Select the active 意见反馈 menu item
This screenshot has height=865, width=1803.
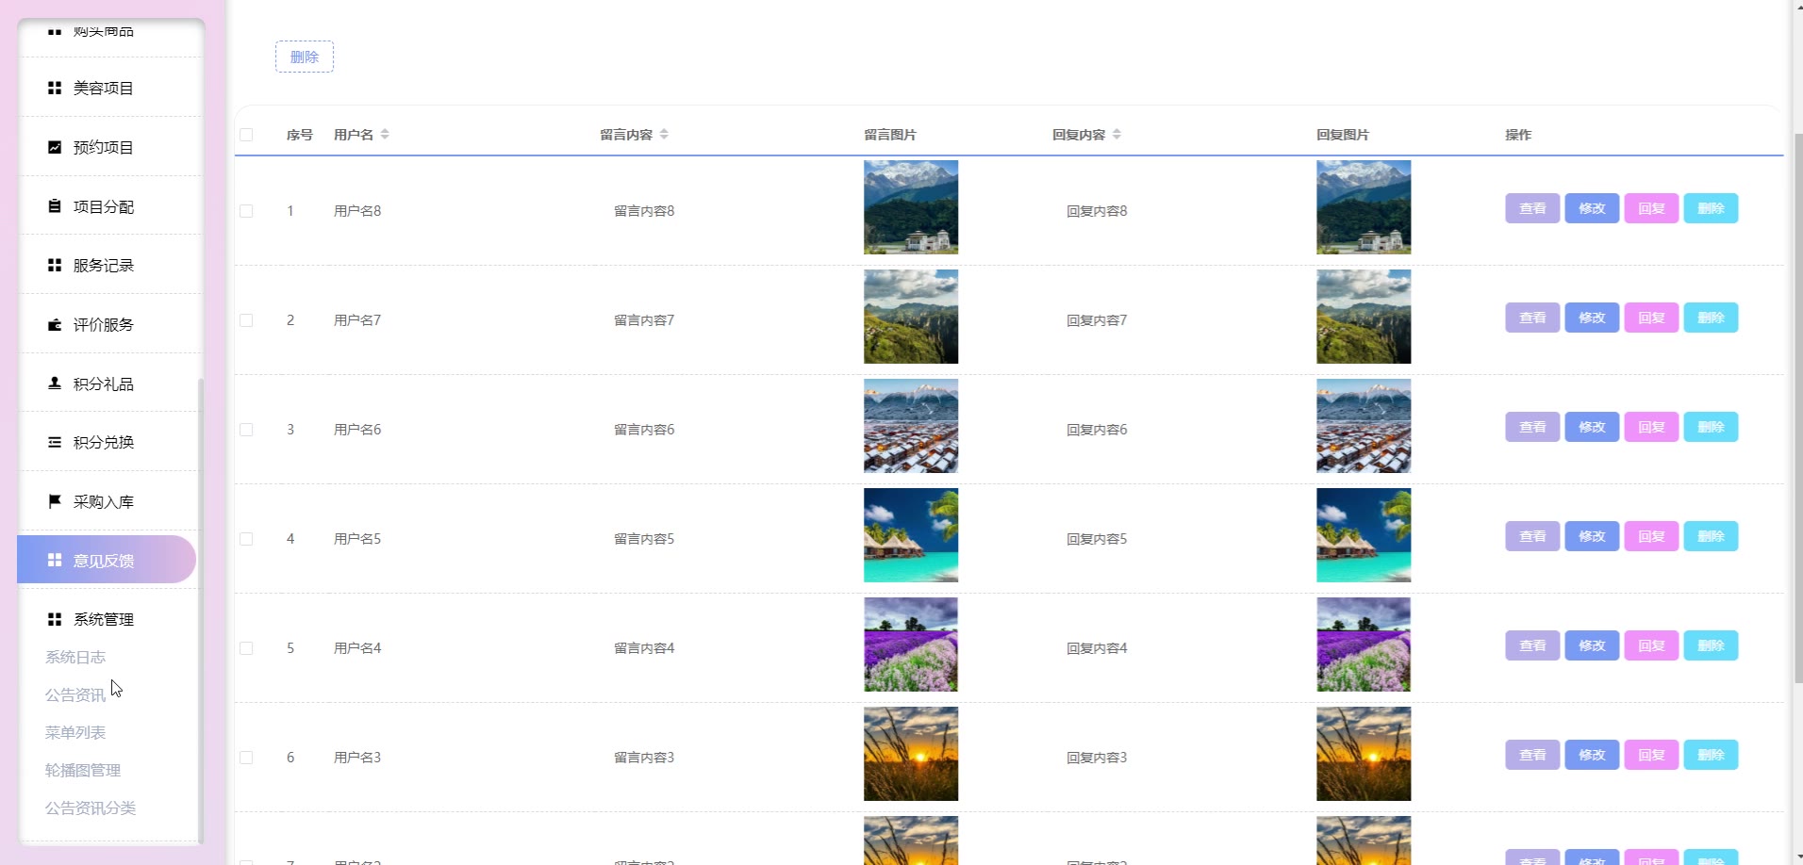coord(107,560)
